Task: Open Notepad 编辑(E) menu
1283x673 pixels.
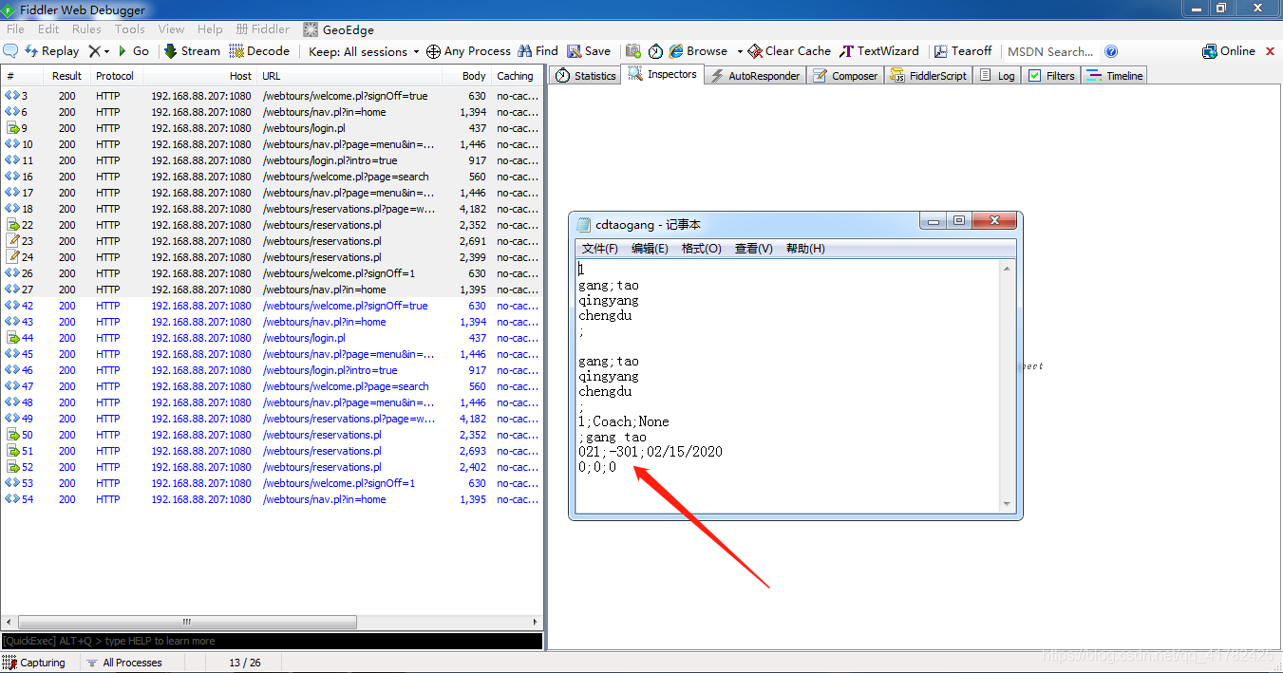Action: [650, 249]
